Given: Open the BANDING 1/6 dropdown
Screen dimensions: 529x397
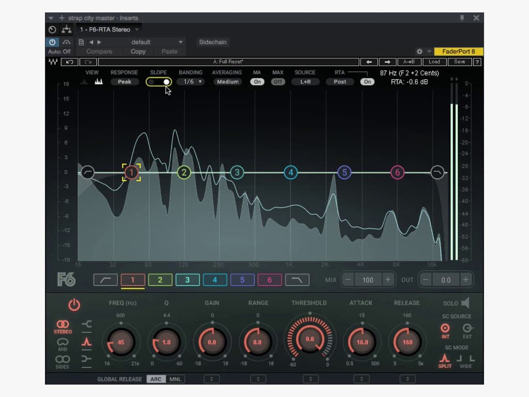Looking at the screenshot, I should point(191,82).
